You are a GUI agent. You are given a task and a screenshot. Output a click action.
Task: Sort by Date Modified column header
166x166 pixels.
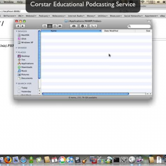[x=119, y=31]
